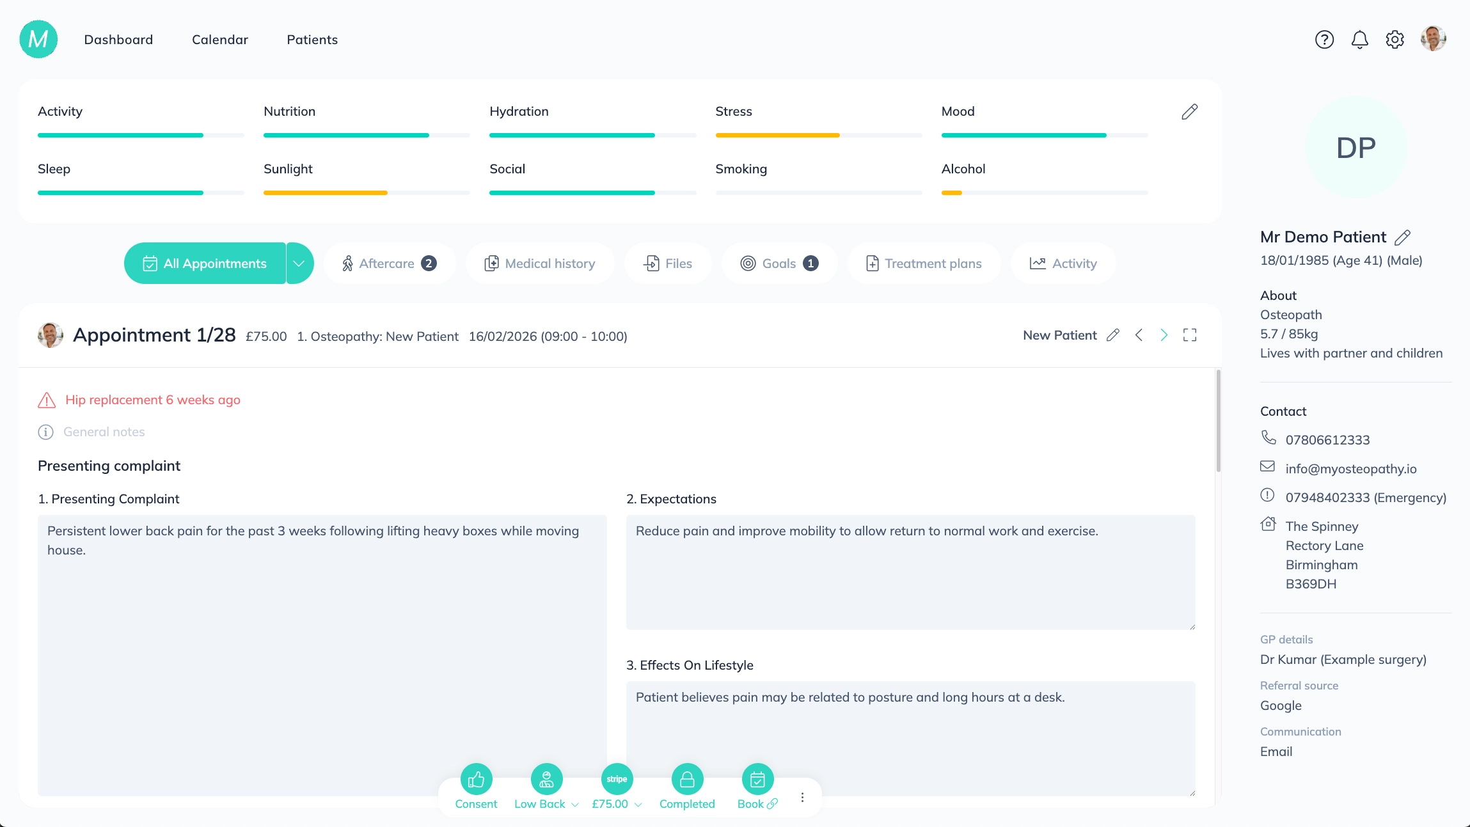The width and height of the screenshot is (1470, 827).
Task: Mark the appointment as Completed
Action: (x=687, y=779)
